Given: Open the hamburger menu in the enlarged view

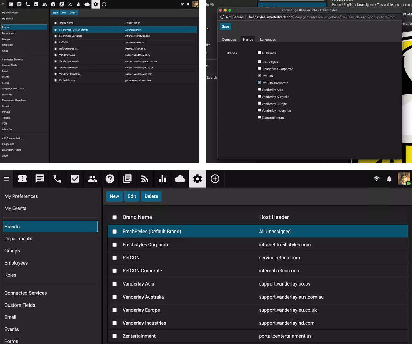Looking at the screenshot, I should [x=6, y=179].
